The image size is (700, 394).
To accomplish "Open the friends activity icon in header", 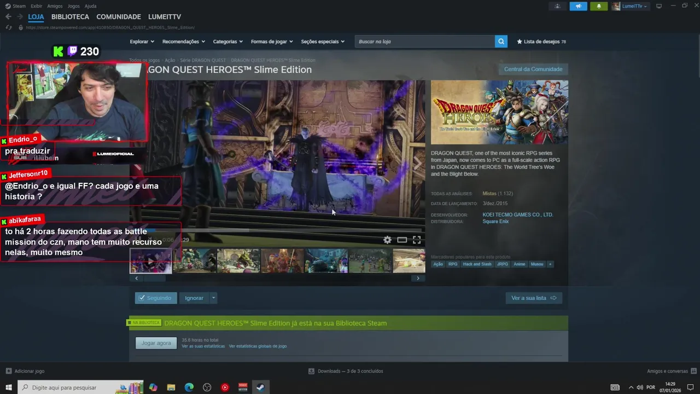I will 557,6.
